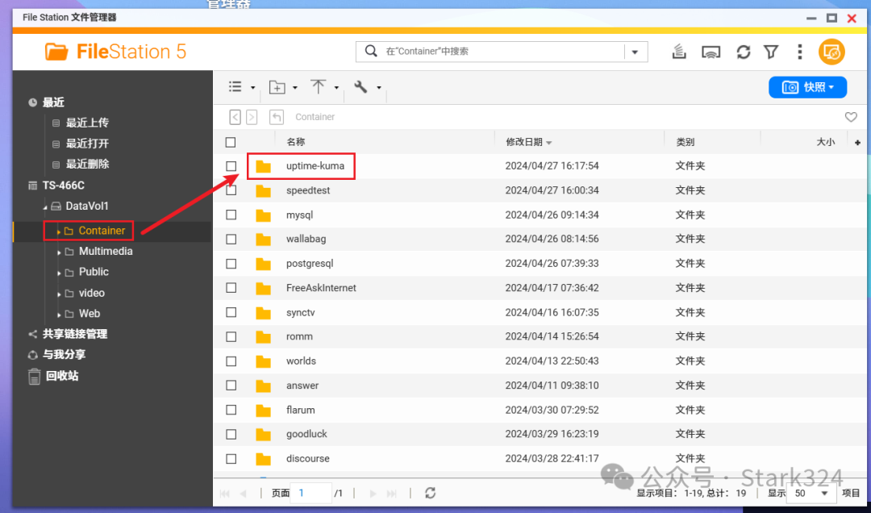Go forward with the right navigation arrow
Image resolution: width=871 pixels, height=513 pixels.
[x=252, y=117]
